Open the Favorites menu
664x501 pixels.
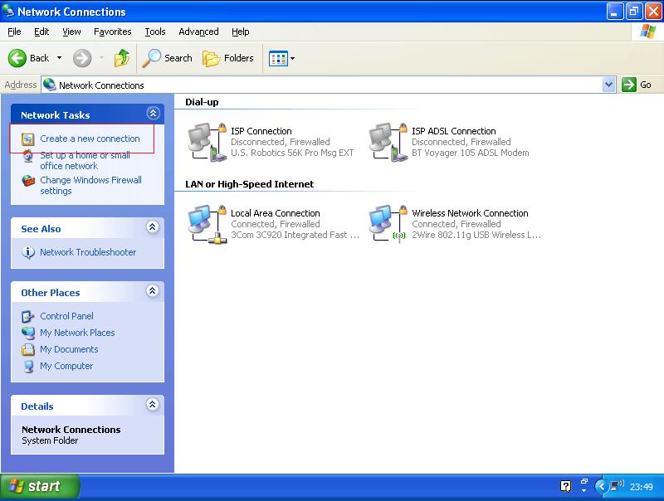coord(113,32)
